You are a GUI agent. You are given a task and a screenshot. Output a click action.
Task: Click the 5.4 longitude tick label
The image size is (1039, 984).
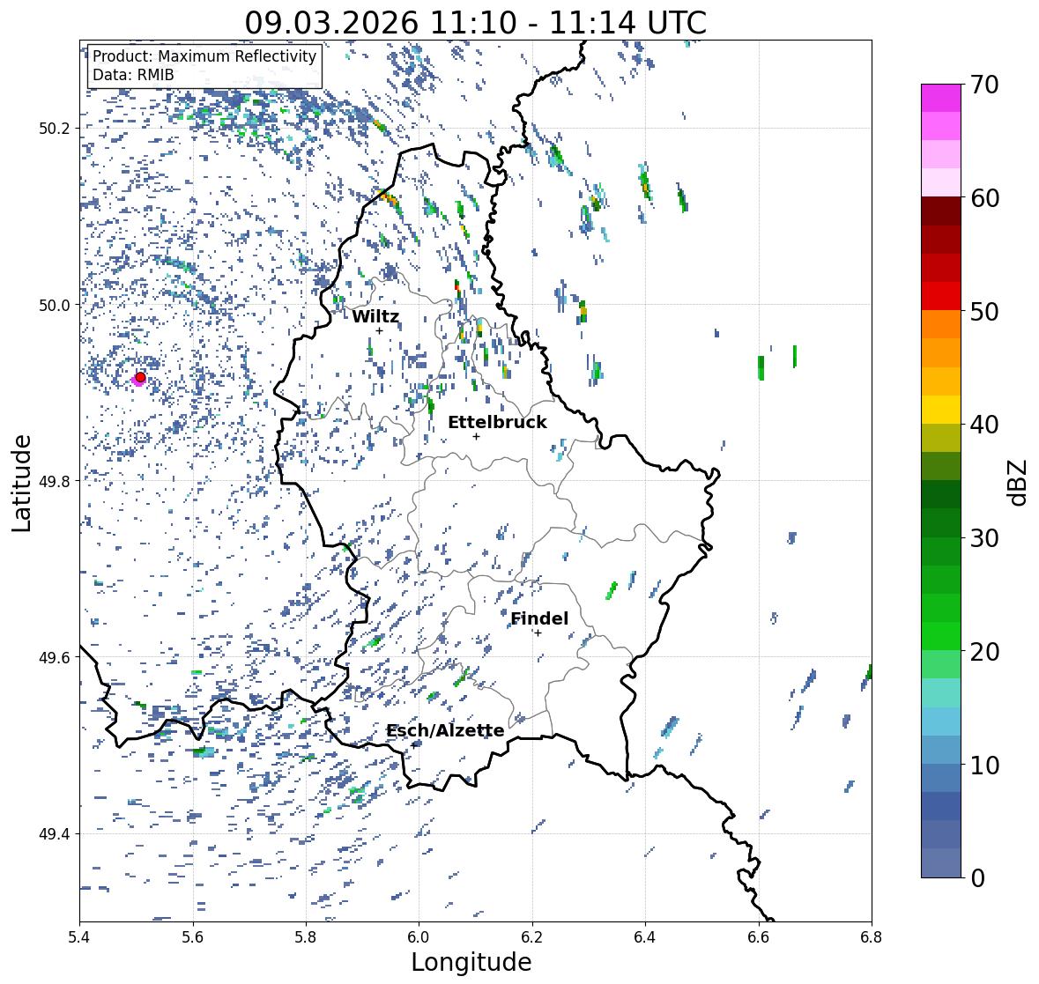click(x=79, y=937)
